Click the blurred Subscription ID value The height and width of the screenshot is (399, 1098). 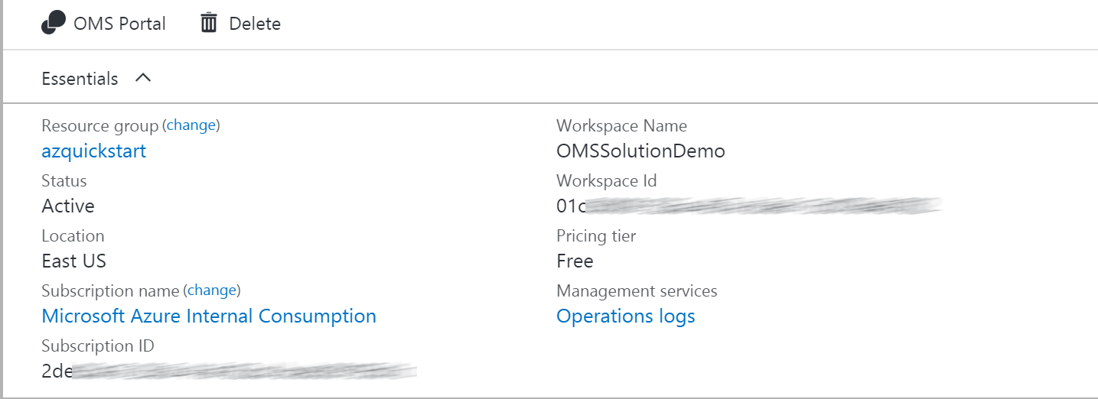[229, 371]
